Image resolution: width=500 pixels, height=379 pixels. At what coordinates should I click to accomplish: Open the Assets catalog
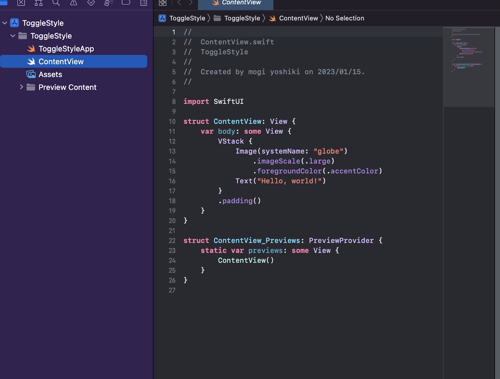50,74
